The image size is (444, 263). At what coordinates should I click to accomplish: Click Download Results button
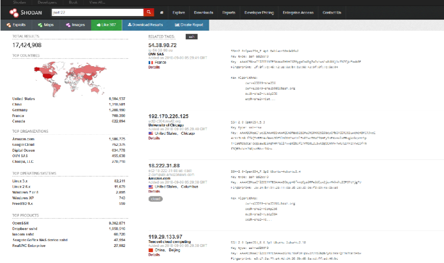coord(145,25)
